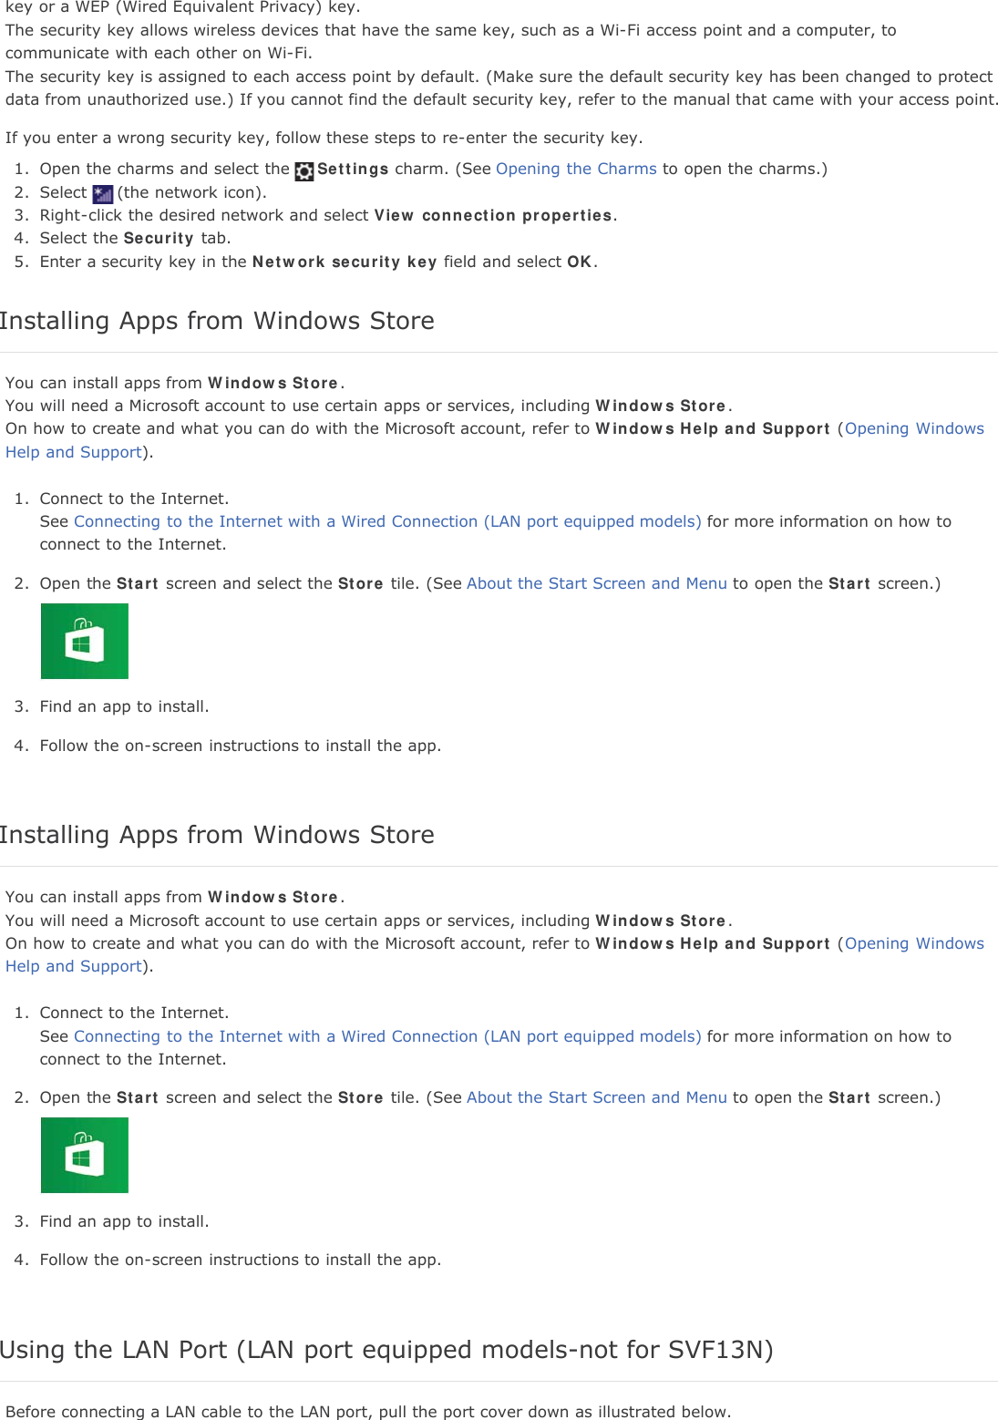Open first 'Opening Windows Help and Support' link

914,428
